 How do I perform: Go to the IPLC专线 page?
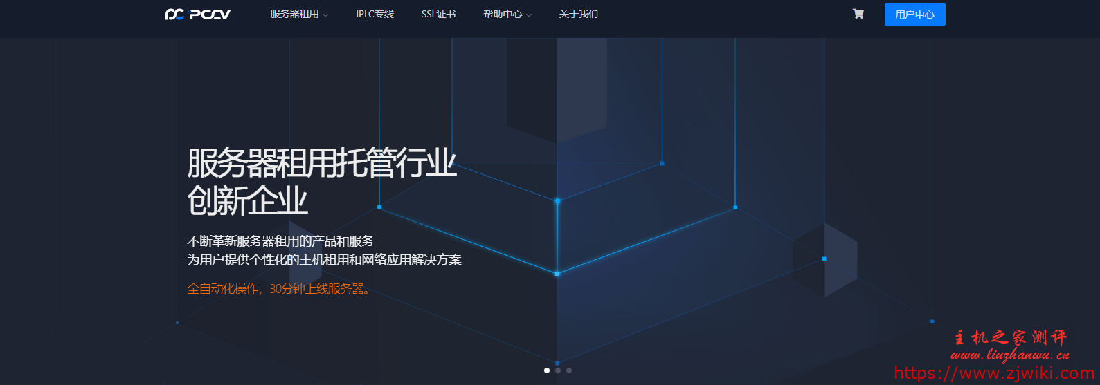tap(375, 15)
